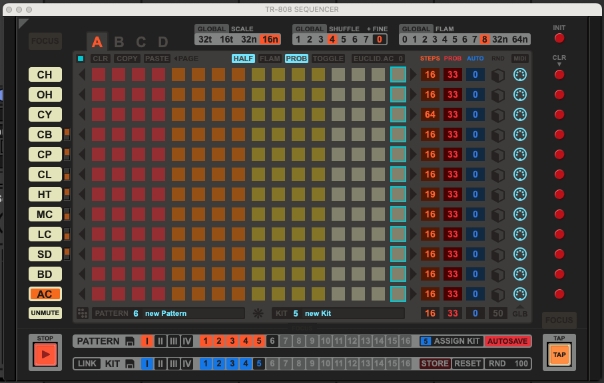This screenshot has width=604, height=383.
Task: Open MIDI dial icon for OH row
Action: coord(520,94)
